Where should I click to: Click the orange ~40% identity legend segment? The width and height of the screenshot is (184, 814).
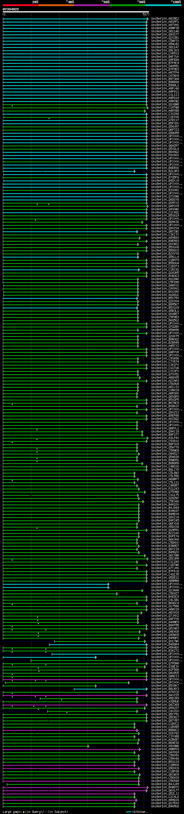(x=56, y=5)
